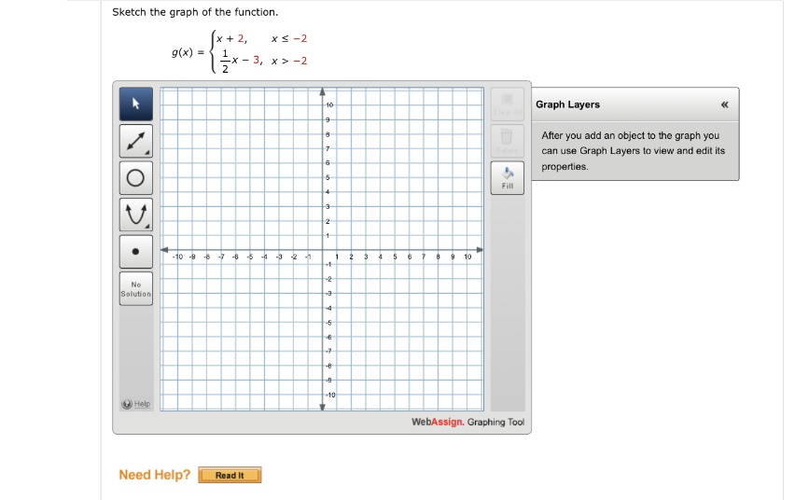Viewport: 795px width, 500px height.
Task: Open parabola tool submenu corner arrow
Action: [x=147, y=226]
